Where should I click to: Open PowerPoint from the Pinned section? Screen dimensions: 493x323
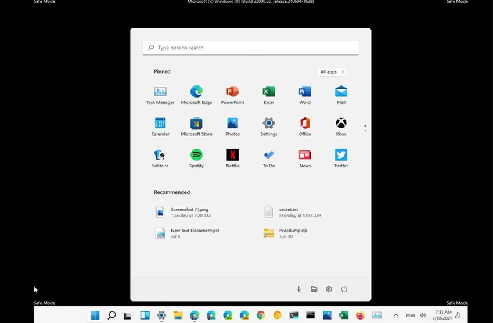point(232,95)
